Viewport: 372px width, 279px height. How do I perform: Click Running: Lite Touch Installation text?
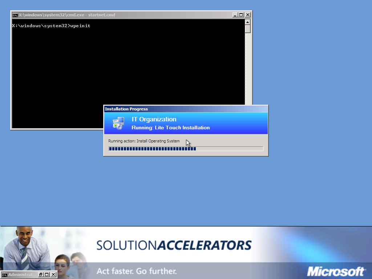pos(171,128)
